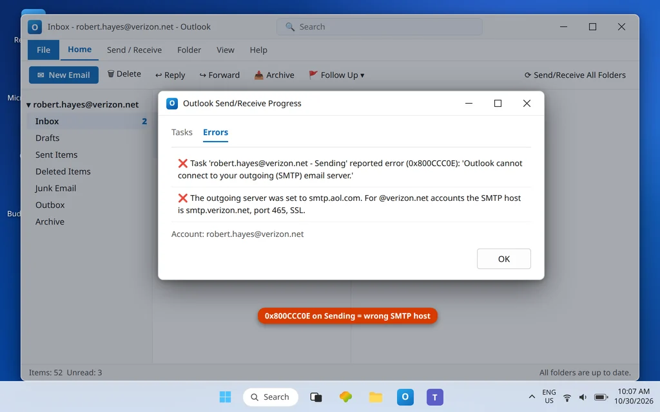Click the red X on 0x800CCC0E error
This screenshot has width=660, height=412.
tap(182, 163)
